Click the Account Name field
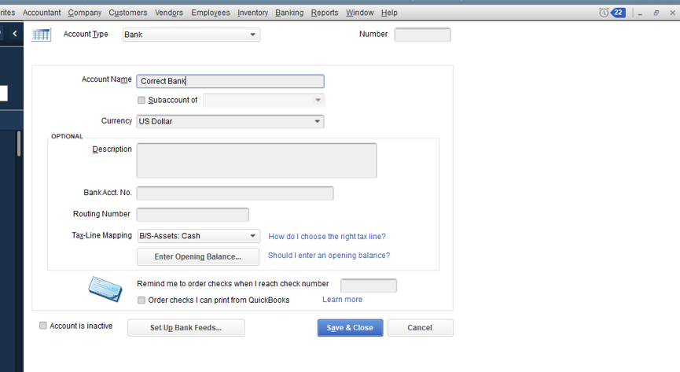Screen dimensions: 680x372 click(x=230, y=81)
